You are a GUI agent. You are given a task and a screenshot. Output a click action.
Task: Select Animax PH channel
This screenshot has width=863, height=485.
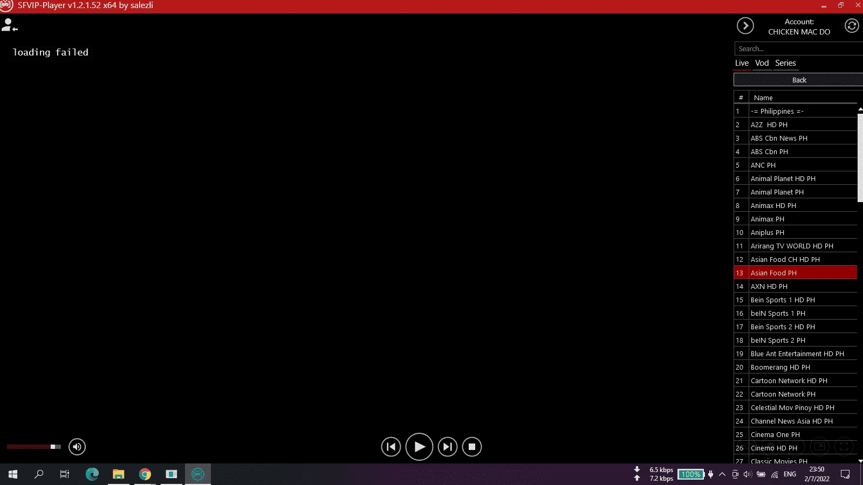(x=796, y=219)
